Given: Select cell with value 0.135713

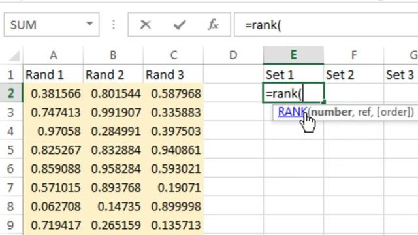Looking at the screenshot, I should tap(173, 225).
